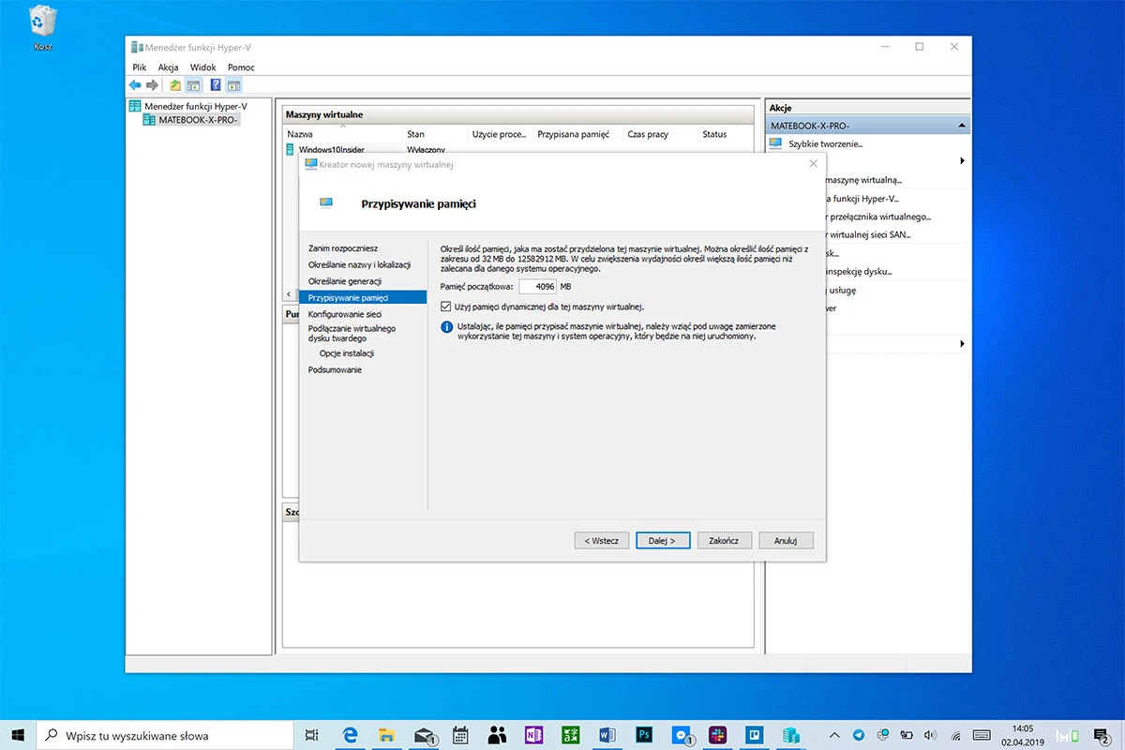Open the green translator app on taskbar
Screen dimensions: 1125x750
(x=570, y=735)
